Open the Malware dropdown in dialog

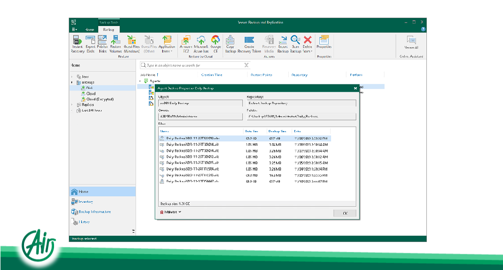[x=170, y=212]
